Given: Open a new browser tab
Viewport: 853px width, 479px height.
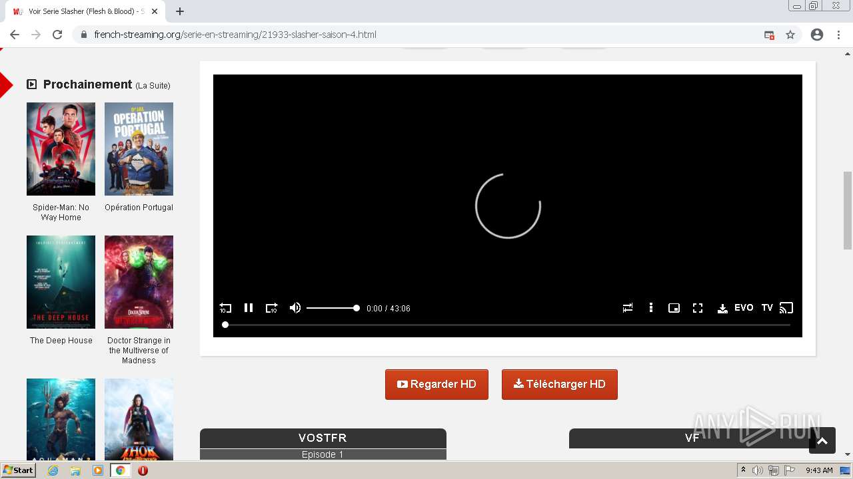Looking at the screenshot, I should pos(180,11).
